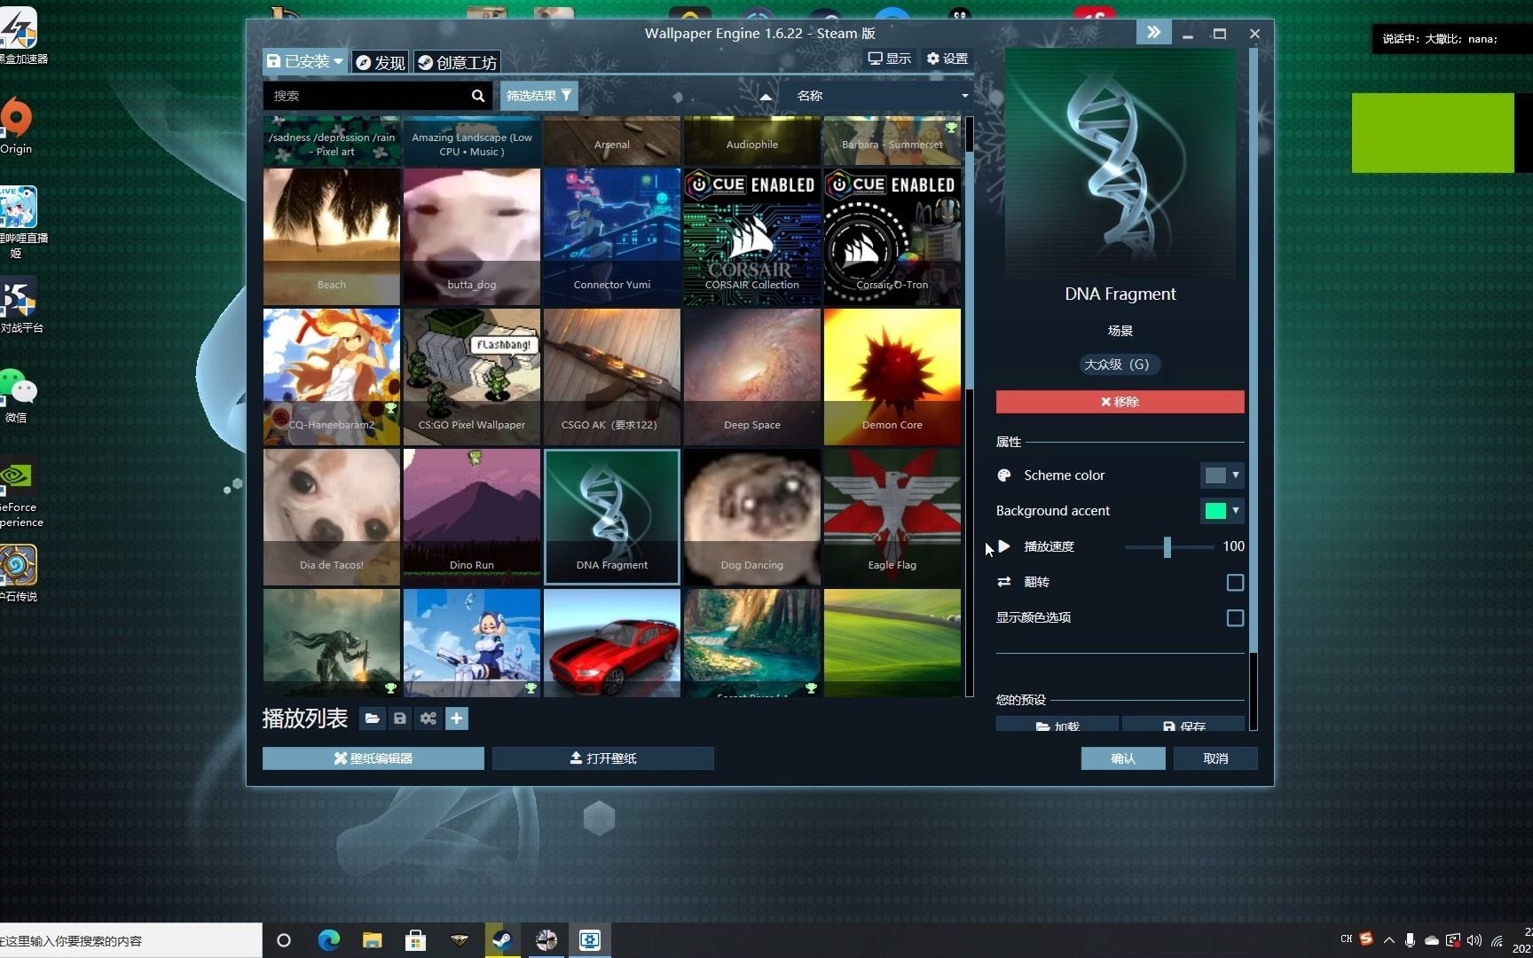Toggle sort direction arrow
This screenshot has height=958, width=1533.
766,96
